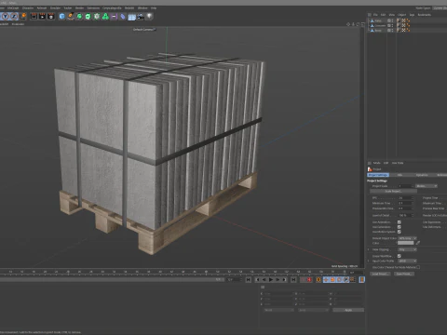Click material tag on Concrete object row
This screenshot has width=447, height=335.
coord(399,25)
